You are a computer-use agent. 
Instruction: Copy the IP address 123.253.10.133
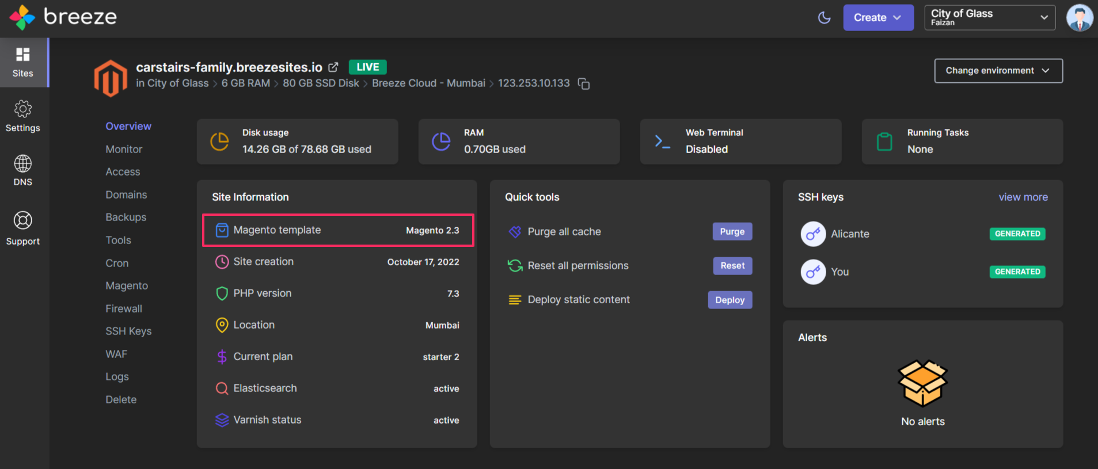tap(584, 84)
